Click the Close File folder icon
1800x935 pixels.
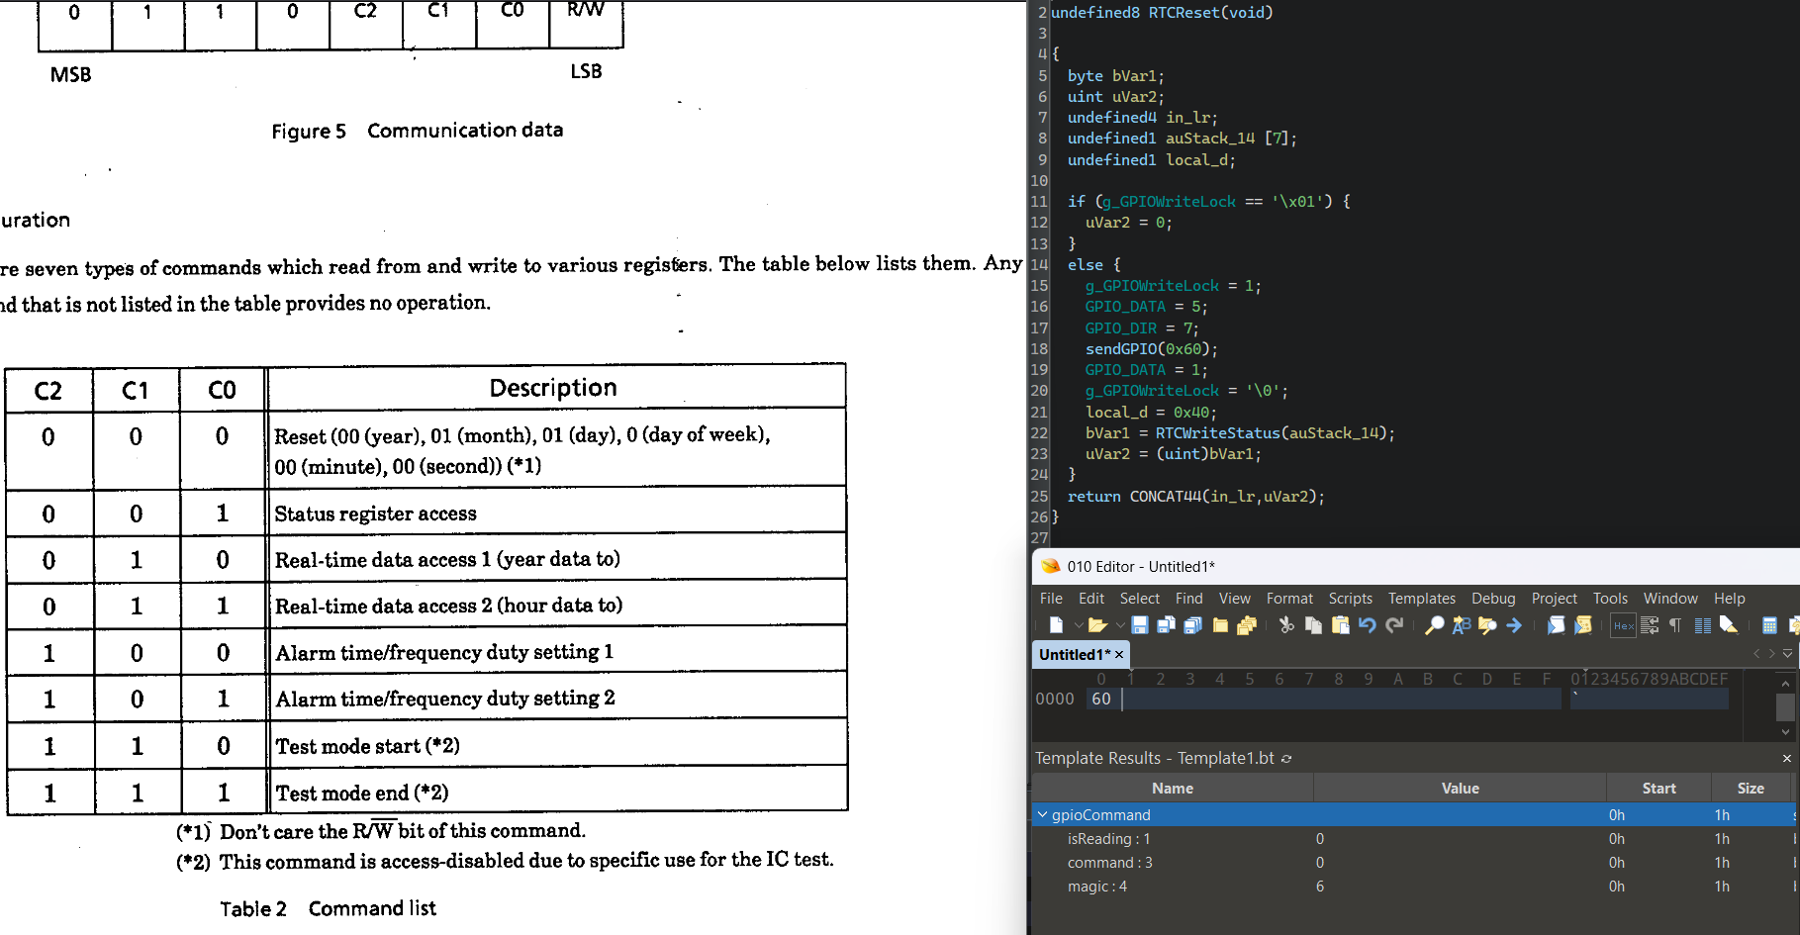1220,625
